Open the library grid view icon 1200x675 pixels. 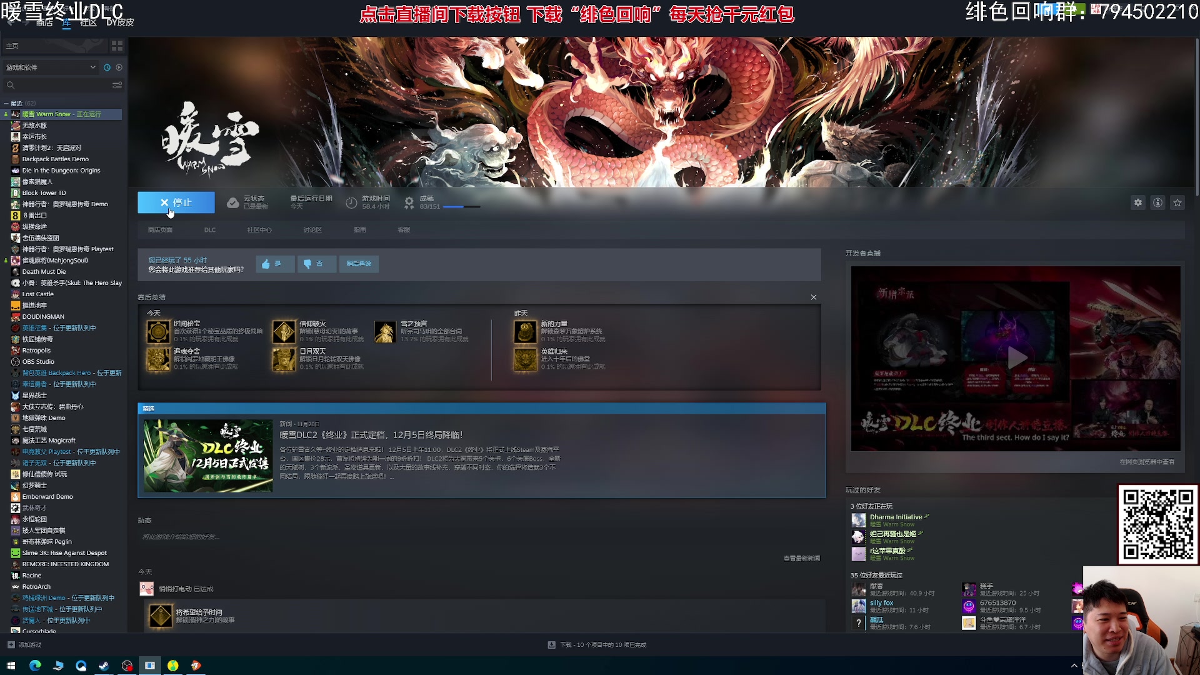pyautogui.click(x=117, y=46)
